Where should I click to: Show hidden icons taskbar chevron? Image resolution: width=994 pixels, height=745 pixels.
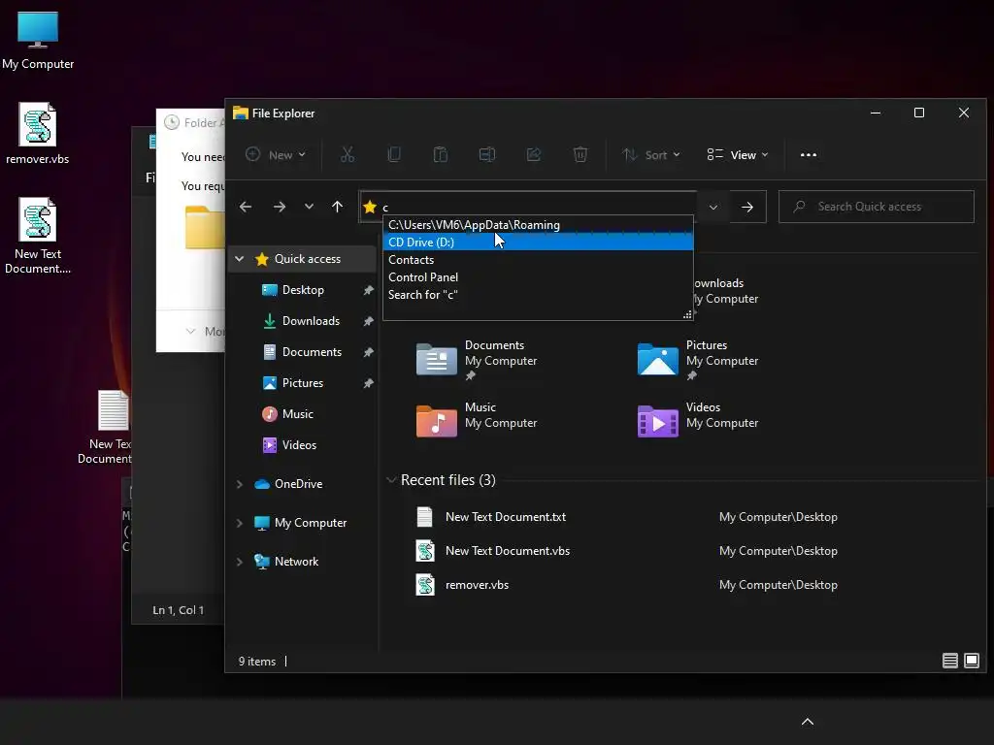click(x=808, y=722)
